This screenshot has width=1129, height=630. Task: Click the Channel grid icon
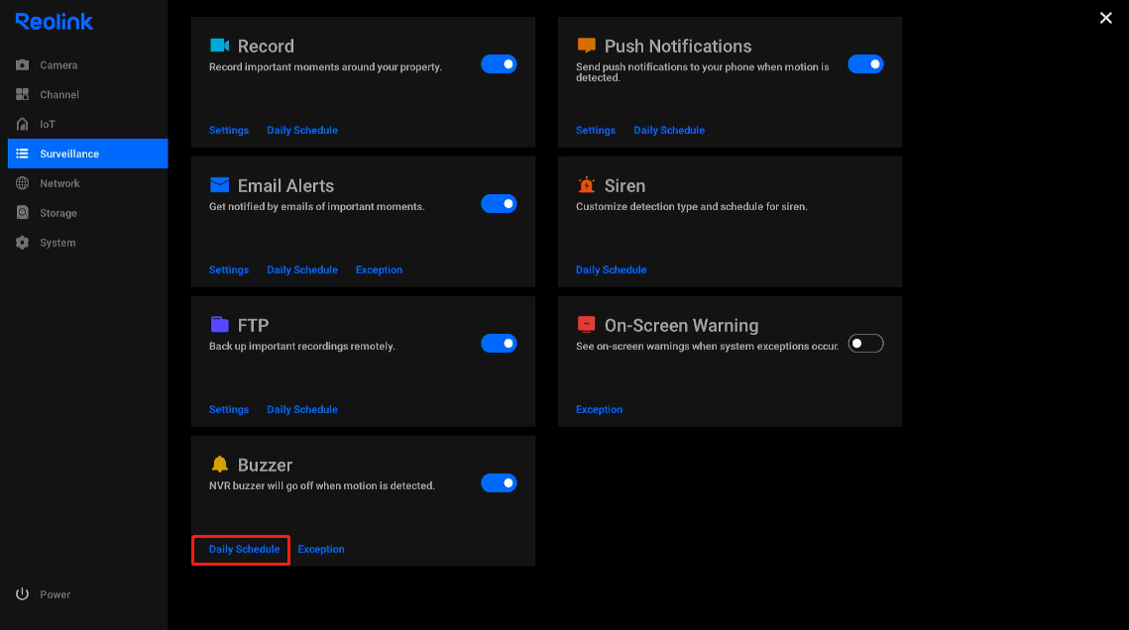pyautogui.click(x=23, y=94)
